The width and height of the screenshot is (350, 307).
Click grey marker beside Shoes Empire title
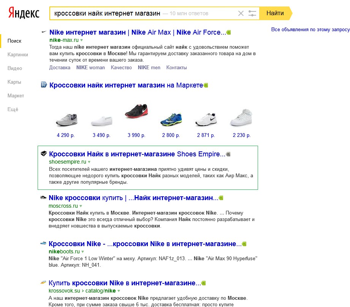(x=228, y=154)
